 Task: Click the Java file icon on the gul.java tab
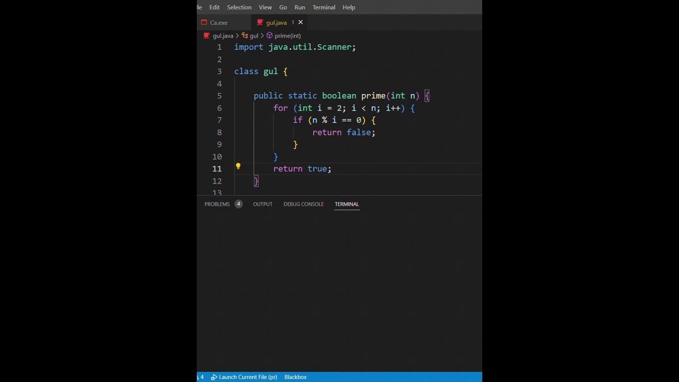click(260, 22)
